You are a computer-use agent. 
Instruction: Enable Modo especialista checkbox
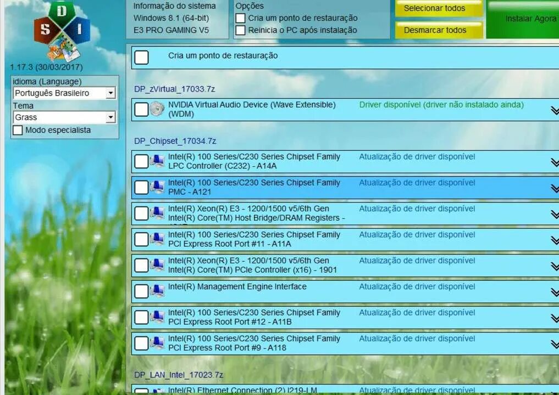(18, 130)
